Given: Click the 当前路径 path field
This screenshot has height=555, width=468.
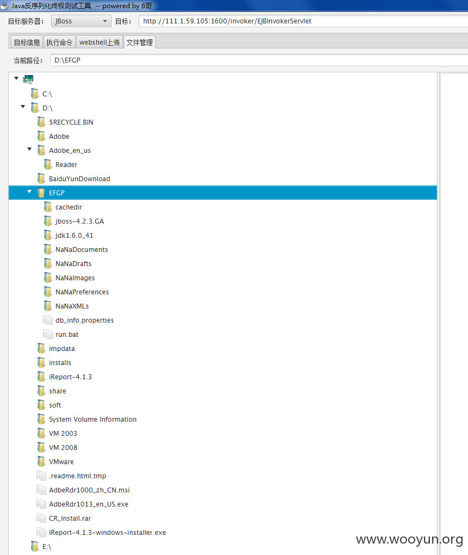Looking at the screenshot, I should click(259, 60).
